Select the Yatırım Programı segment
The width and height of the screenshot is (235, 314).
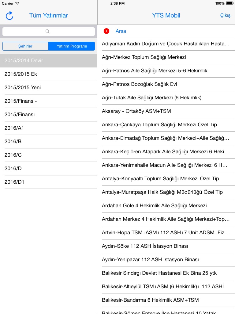[x=72, y=46]
